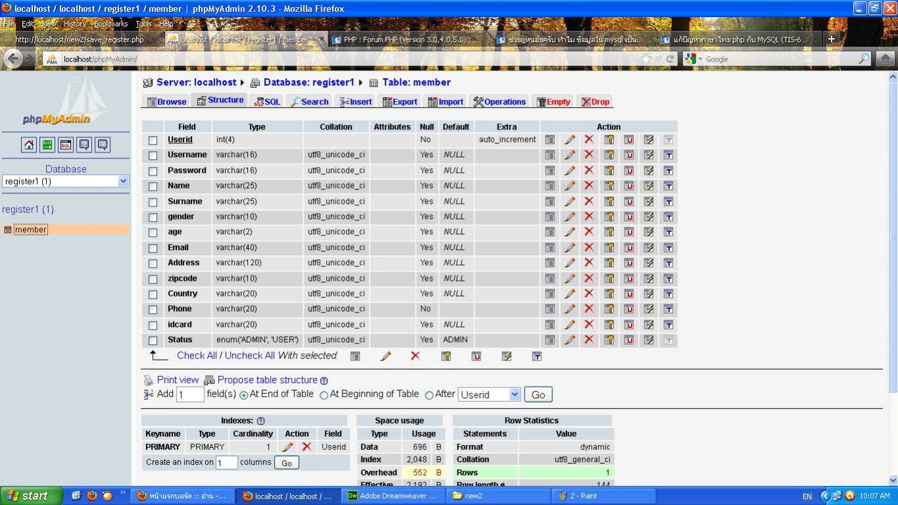Image resolution: width=898 pixels, height=505 pixels.
Task: Open the SQL query window icon in sidebar
Action: 66,145
